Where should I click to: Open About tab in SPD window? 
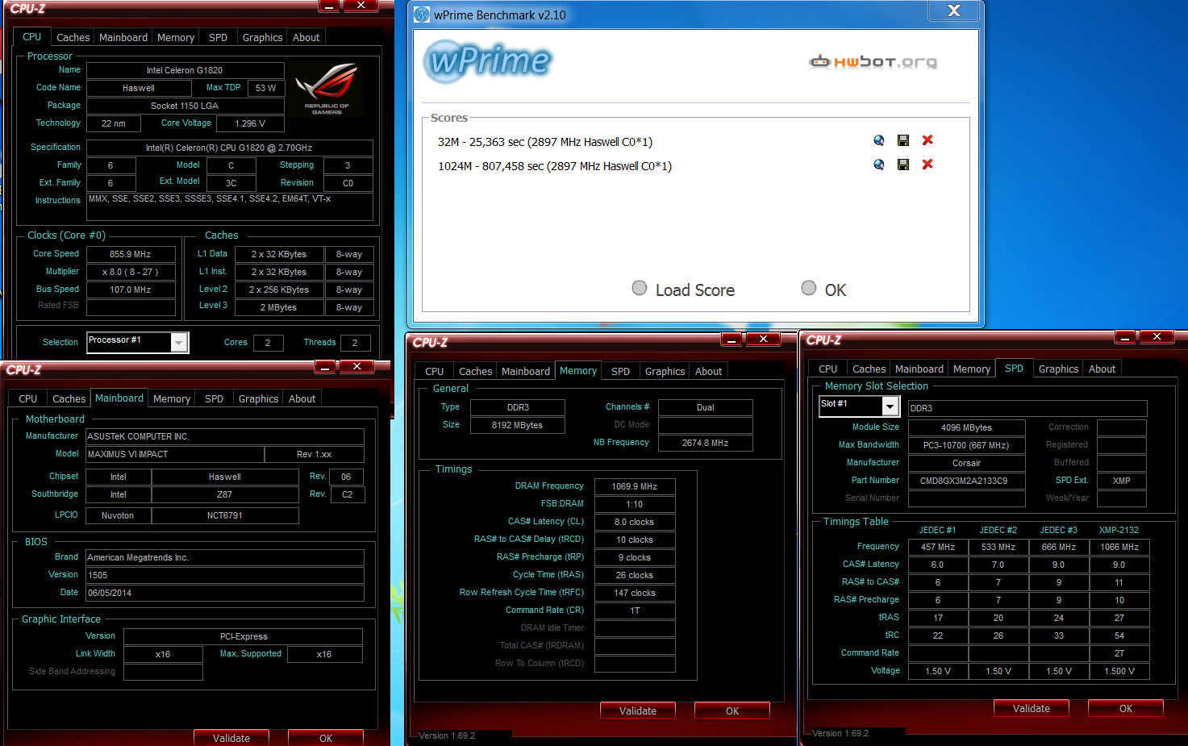tap(1102, 369)
